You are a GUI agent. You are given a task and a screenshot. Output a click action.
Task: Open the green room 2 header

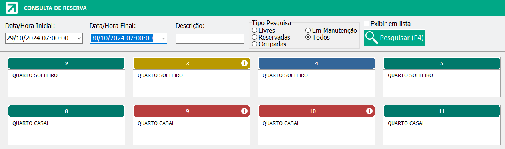(66, 63)
